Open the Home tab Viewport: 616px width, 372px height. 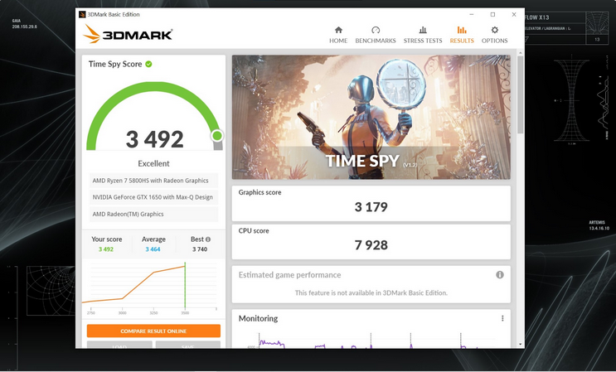tap(338, 35)
